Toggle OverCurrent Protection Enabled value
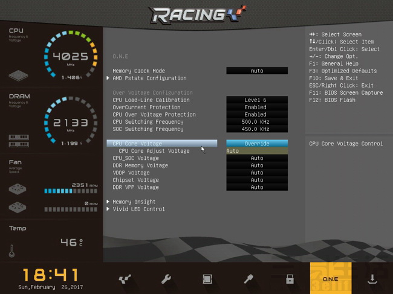The width and height of the screenshot is (393, 294). click(257, 107)
